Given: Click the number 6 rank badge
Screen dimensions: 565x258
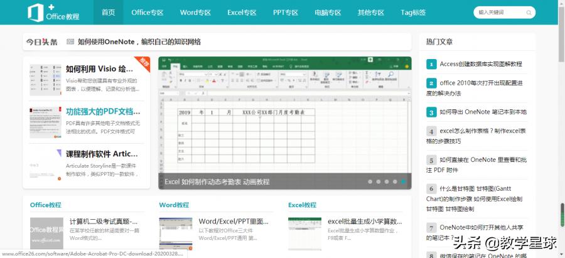Looking at the screenshot, I should point(431,188).
